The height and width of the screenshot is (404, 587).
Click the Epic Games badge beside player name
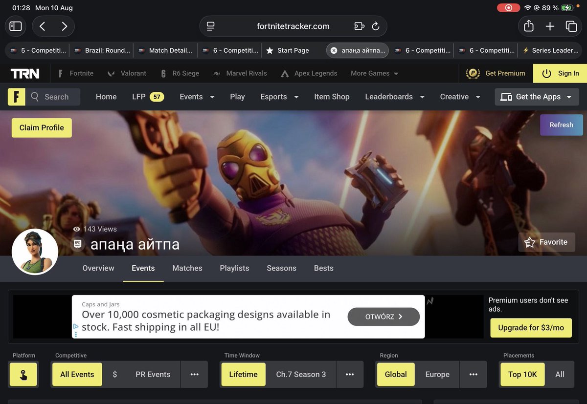pyautogui.click(x=77, y=244)
